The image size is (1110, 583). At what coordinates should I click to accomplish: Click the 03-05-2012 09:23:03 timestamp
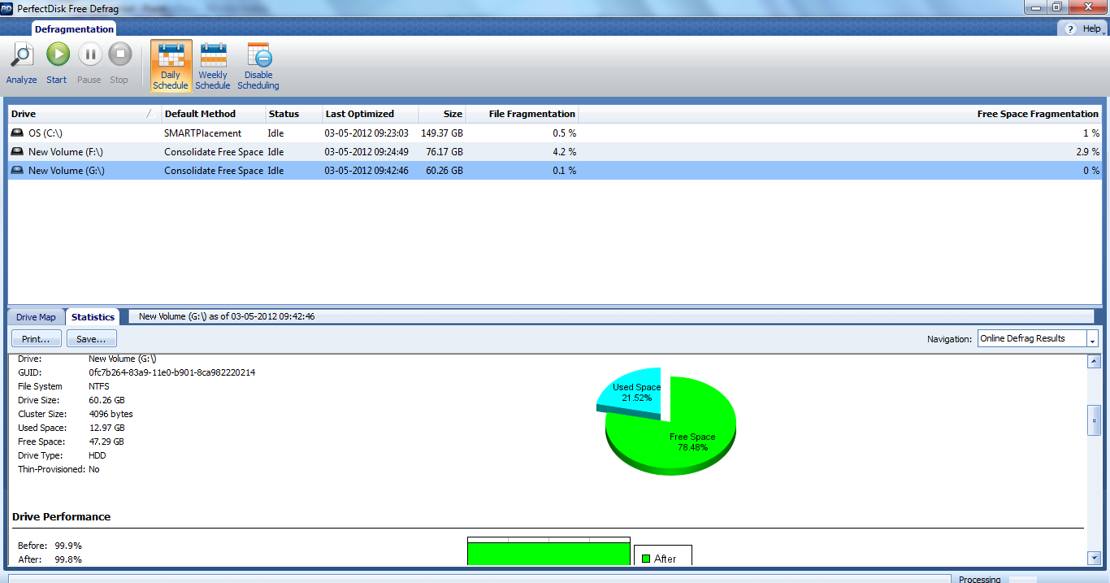tap(366, 133)
